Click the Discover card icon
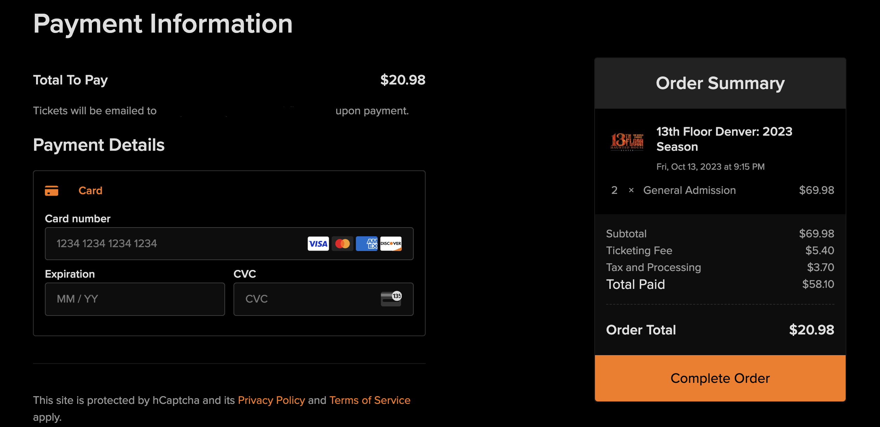The image size is (880, 427). click(391, 244)
